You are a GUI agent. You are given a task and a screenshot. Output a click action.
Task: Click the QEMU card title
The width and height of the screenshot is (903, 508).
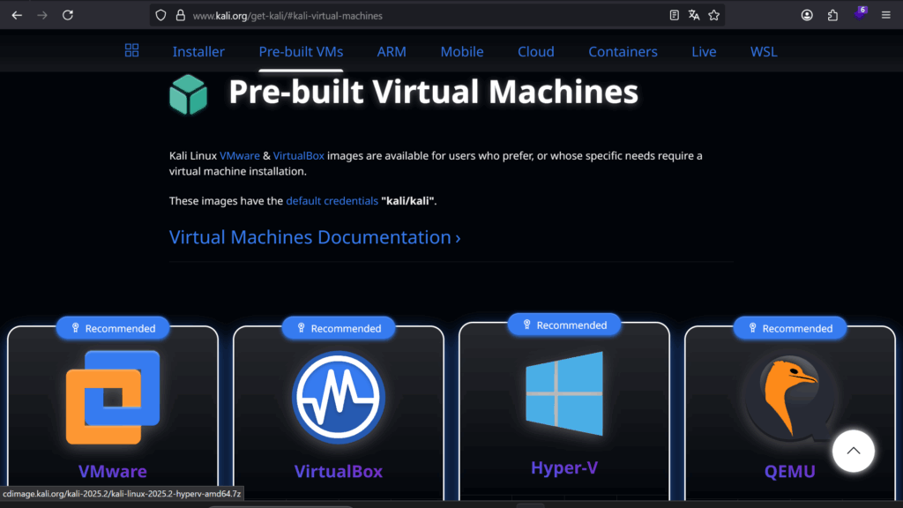(x=790, y=472)
